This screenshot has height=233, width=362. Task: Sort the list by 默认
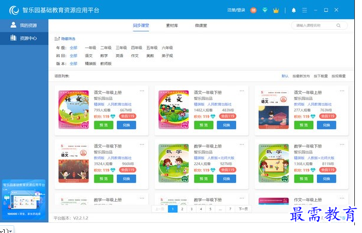pos(285,76)
